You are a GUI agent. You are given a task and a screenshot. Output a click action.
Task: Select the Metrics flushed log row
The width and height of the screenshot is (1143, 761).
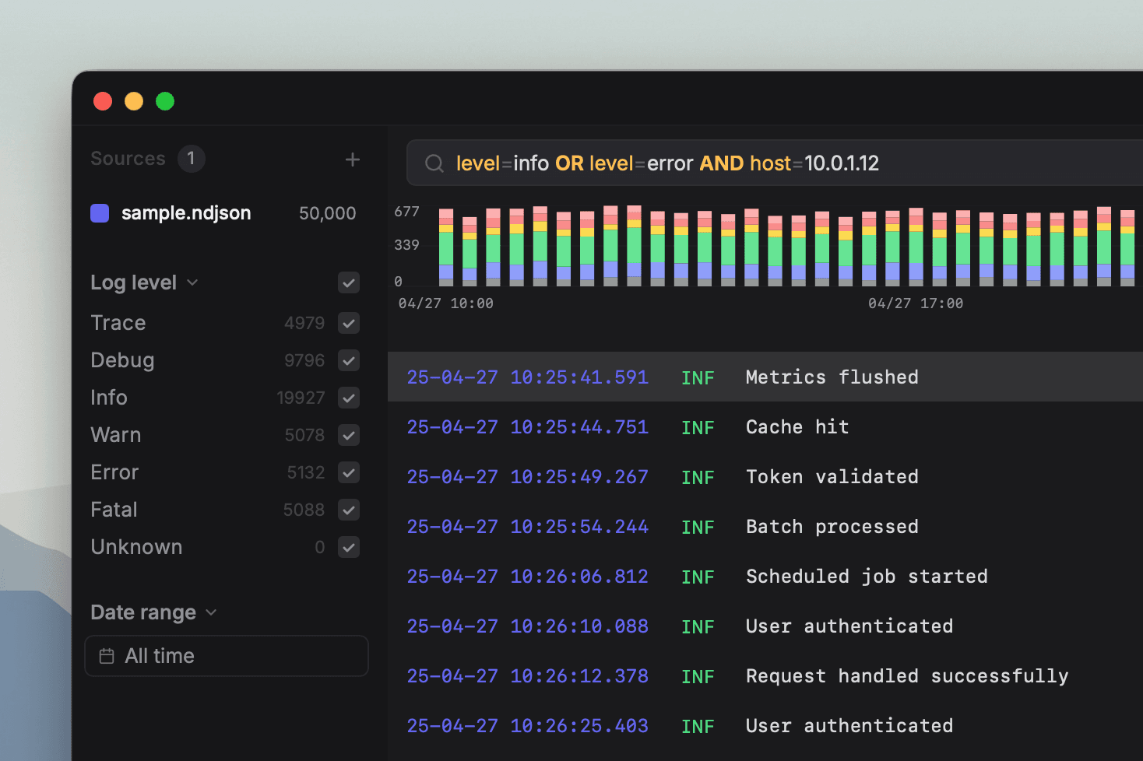(765, 377)
